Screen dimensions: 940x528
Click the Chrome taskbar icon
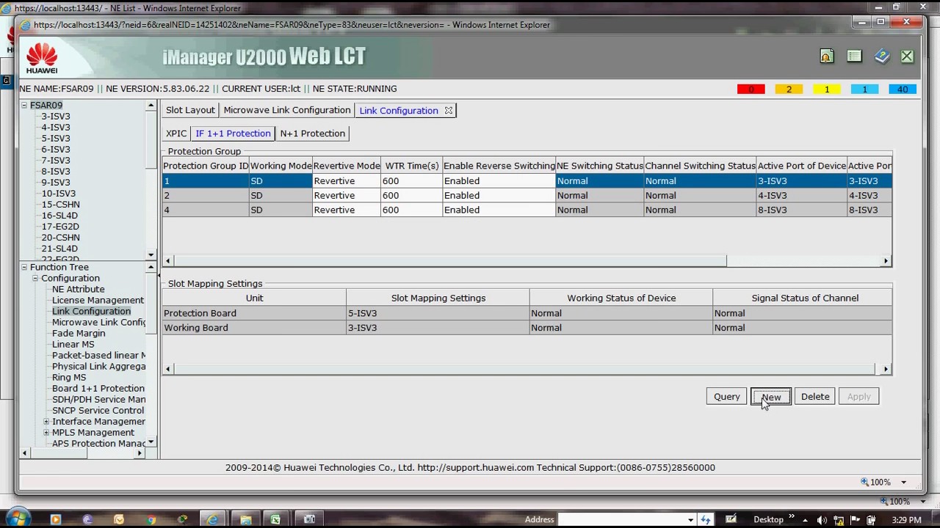(x=151, y=519)
